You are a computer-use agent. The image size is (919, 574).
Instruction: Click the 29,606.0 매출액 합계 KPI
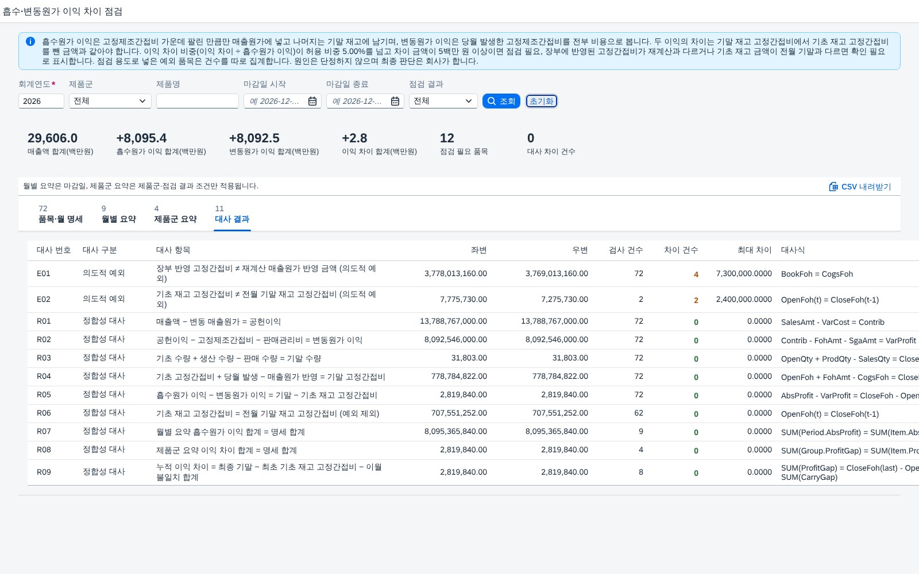pyautogui.click(x=60, y=143)
